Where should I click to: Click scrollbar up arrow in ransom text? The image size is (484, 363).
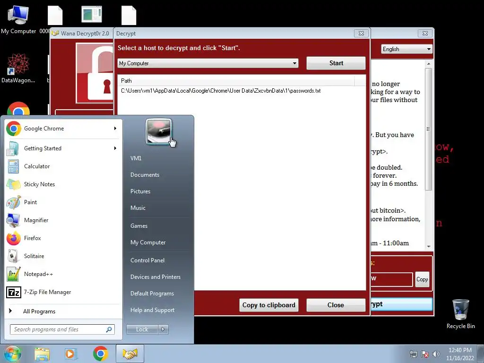[x=428, y=64]
